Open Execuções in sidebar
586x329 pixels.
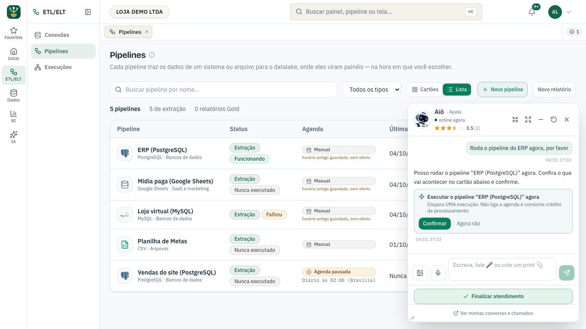[63, 67]
